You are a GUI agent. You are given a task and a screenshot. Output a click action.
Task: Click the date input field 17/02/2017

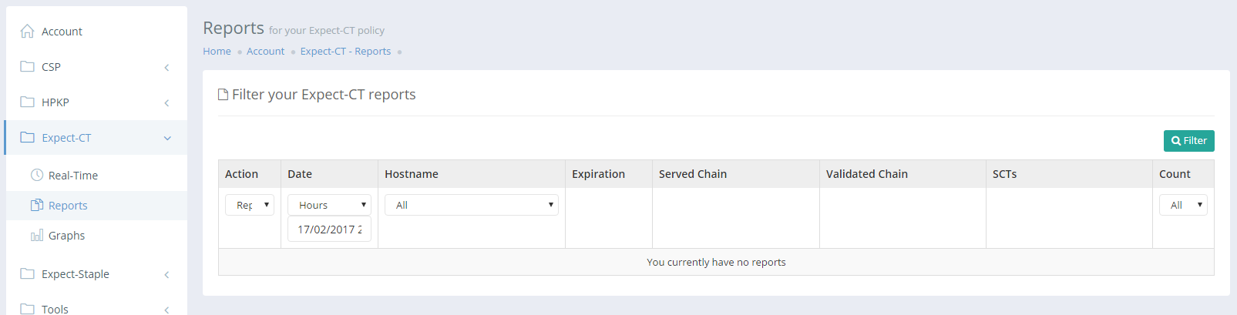329,230
